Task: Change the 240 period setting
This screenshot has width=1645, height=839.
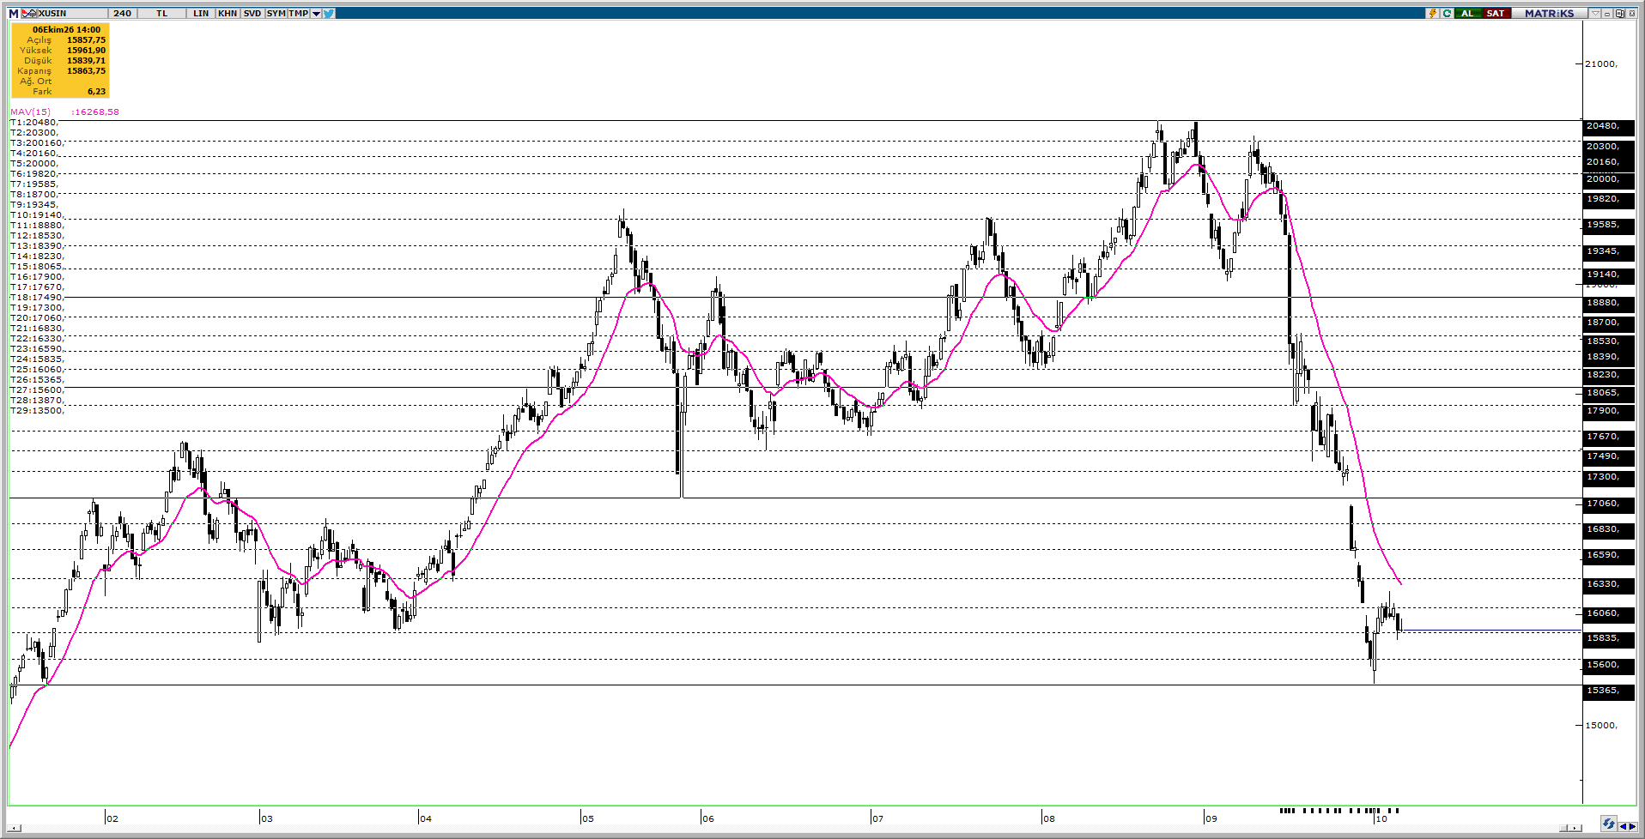Action: coord(122,14)
